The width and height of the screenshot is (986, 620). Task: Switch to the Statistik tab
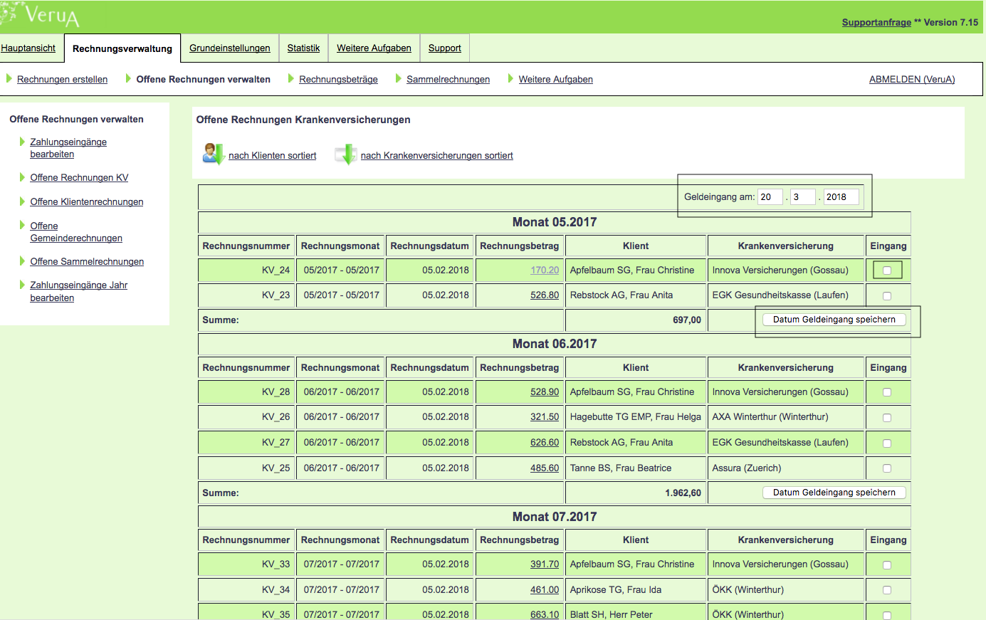(x=303, y=48)
